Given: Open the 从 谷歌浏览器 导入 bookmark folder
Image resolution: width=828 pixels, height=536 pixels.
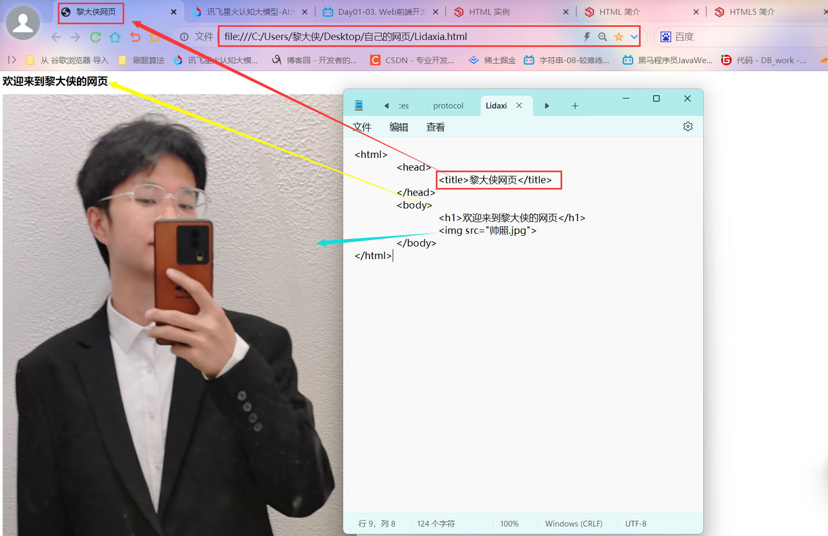Looking at the screenshot, I should (67, 61).
